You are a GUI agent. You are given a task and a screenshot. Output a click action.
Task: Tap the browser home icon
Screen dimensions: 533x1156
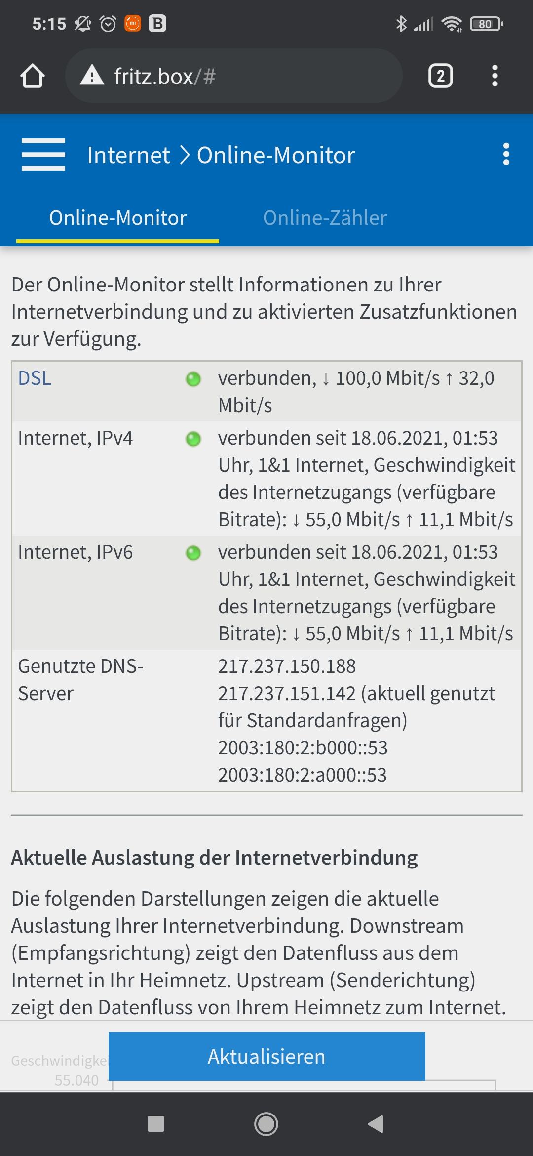click(33, 76)
